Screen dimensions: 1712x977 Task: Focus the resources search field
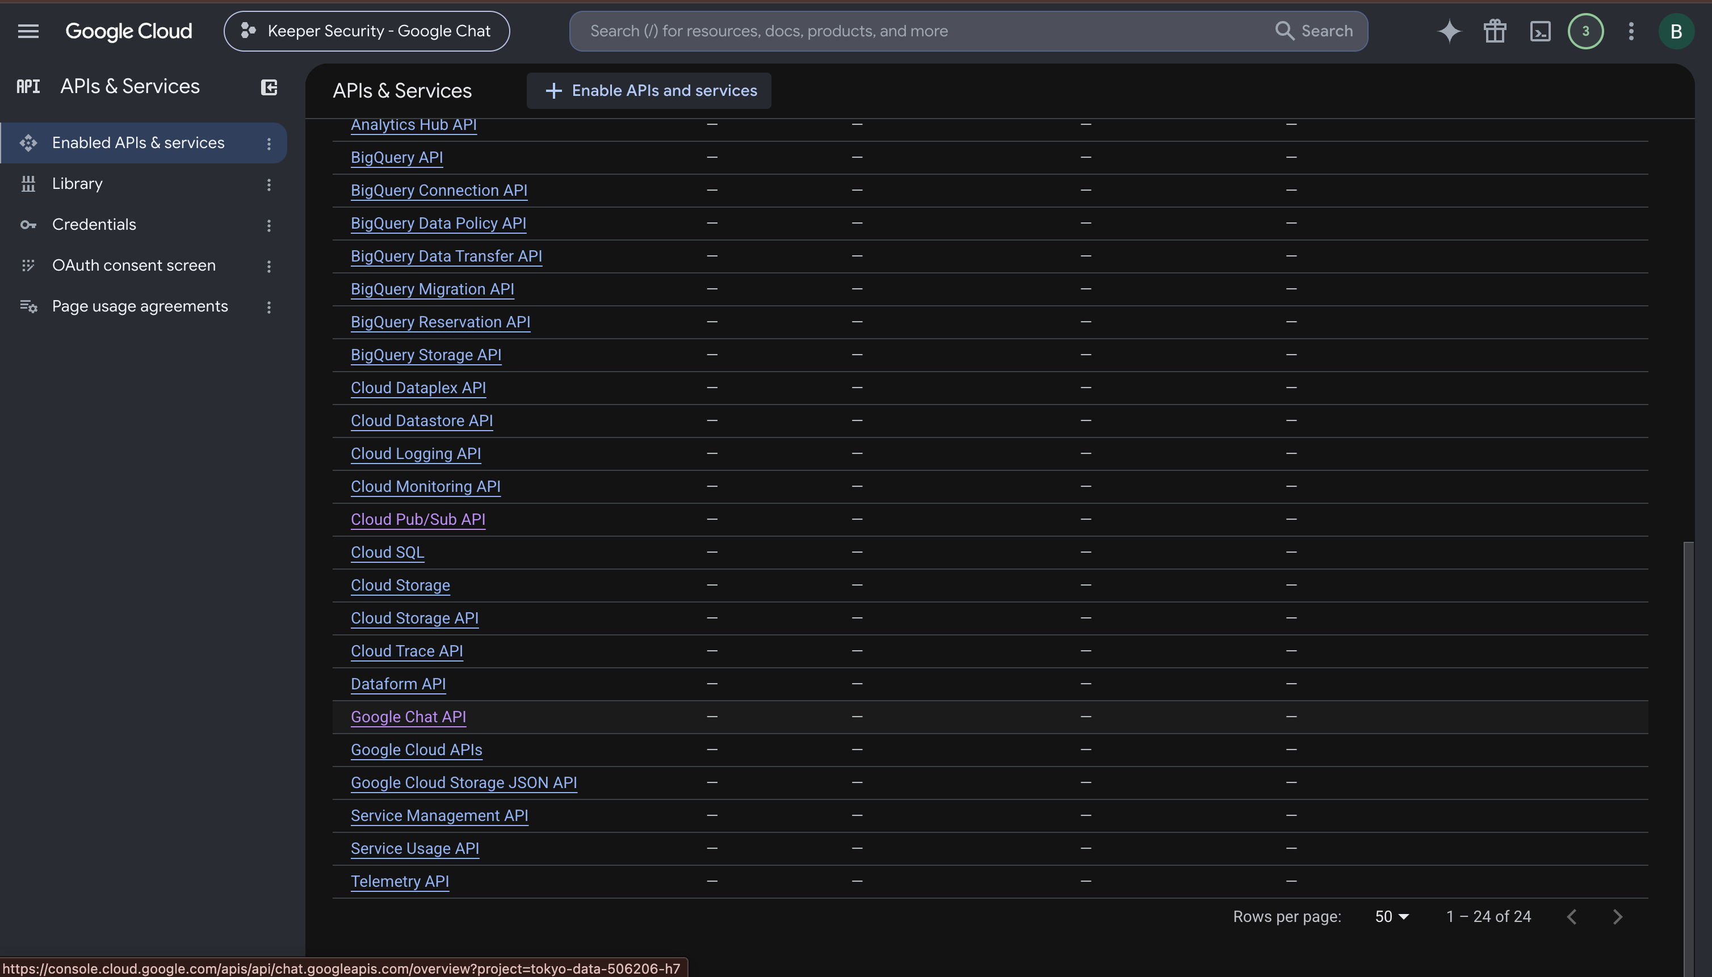[x=926, y=31]
